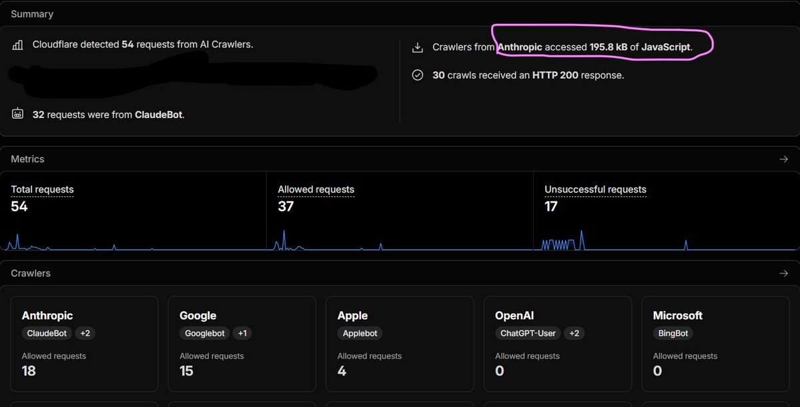
Task: Click the Allowed requests sparkline chart
Action: pos(400,240)
